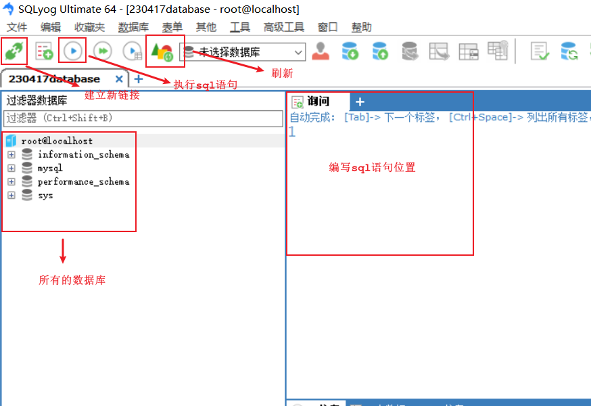Click the document with green checkmark icon
The width and height of the screenshot is (591, 406).
point(540,51)
